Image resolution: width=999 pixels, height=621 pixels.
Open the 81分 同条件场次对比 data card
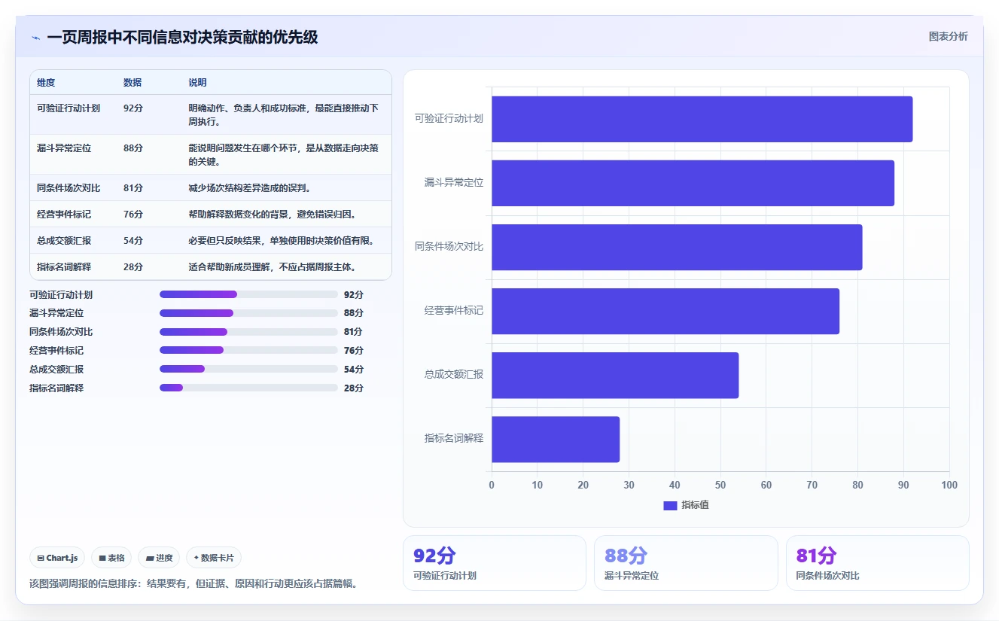coord(877,563)
